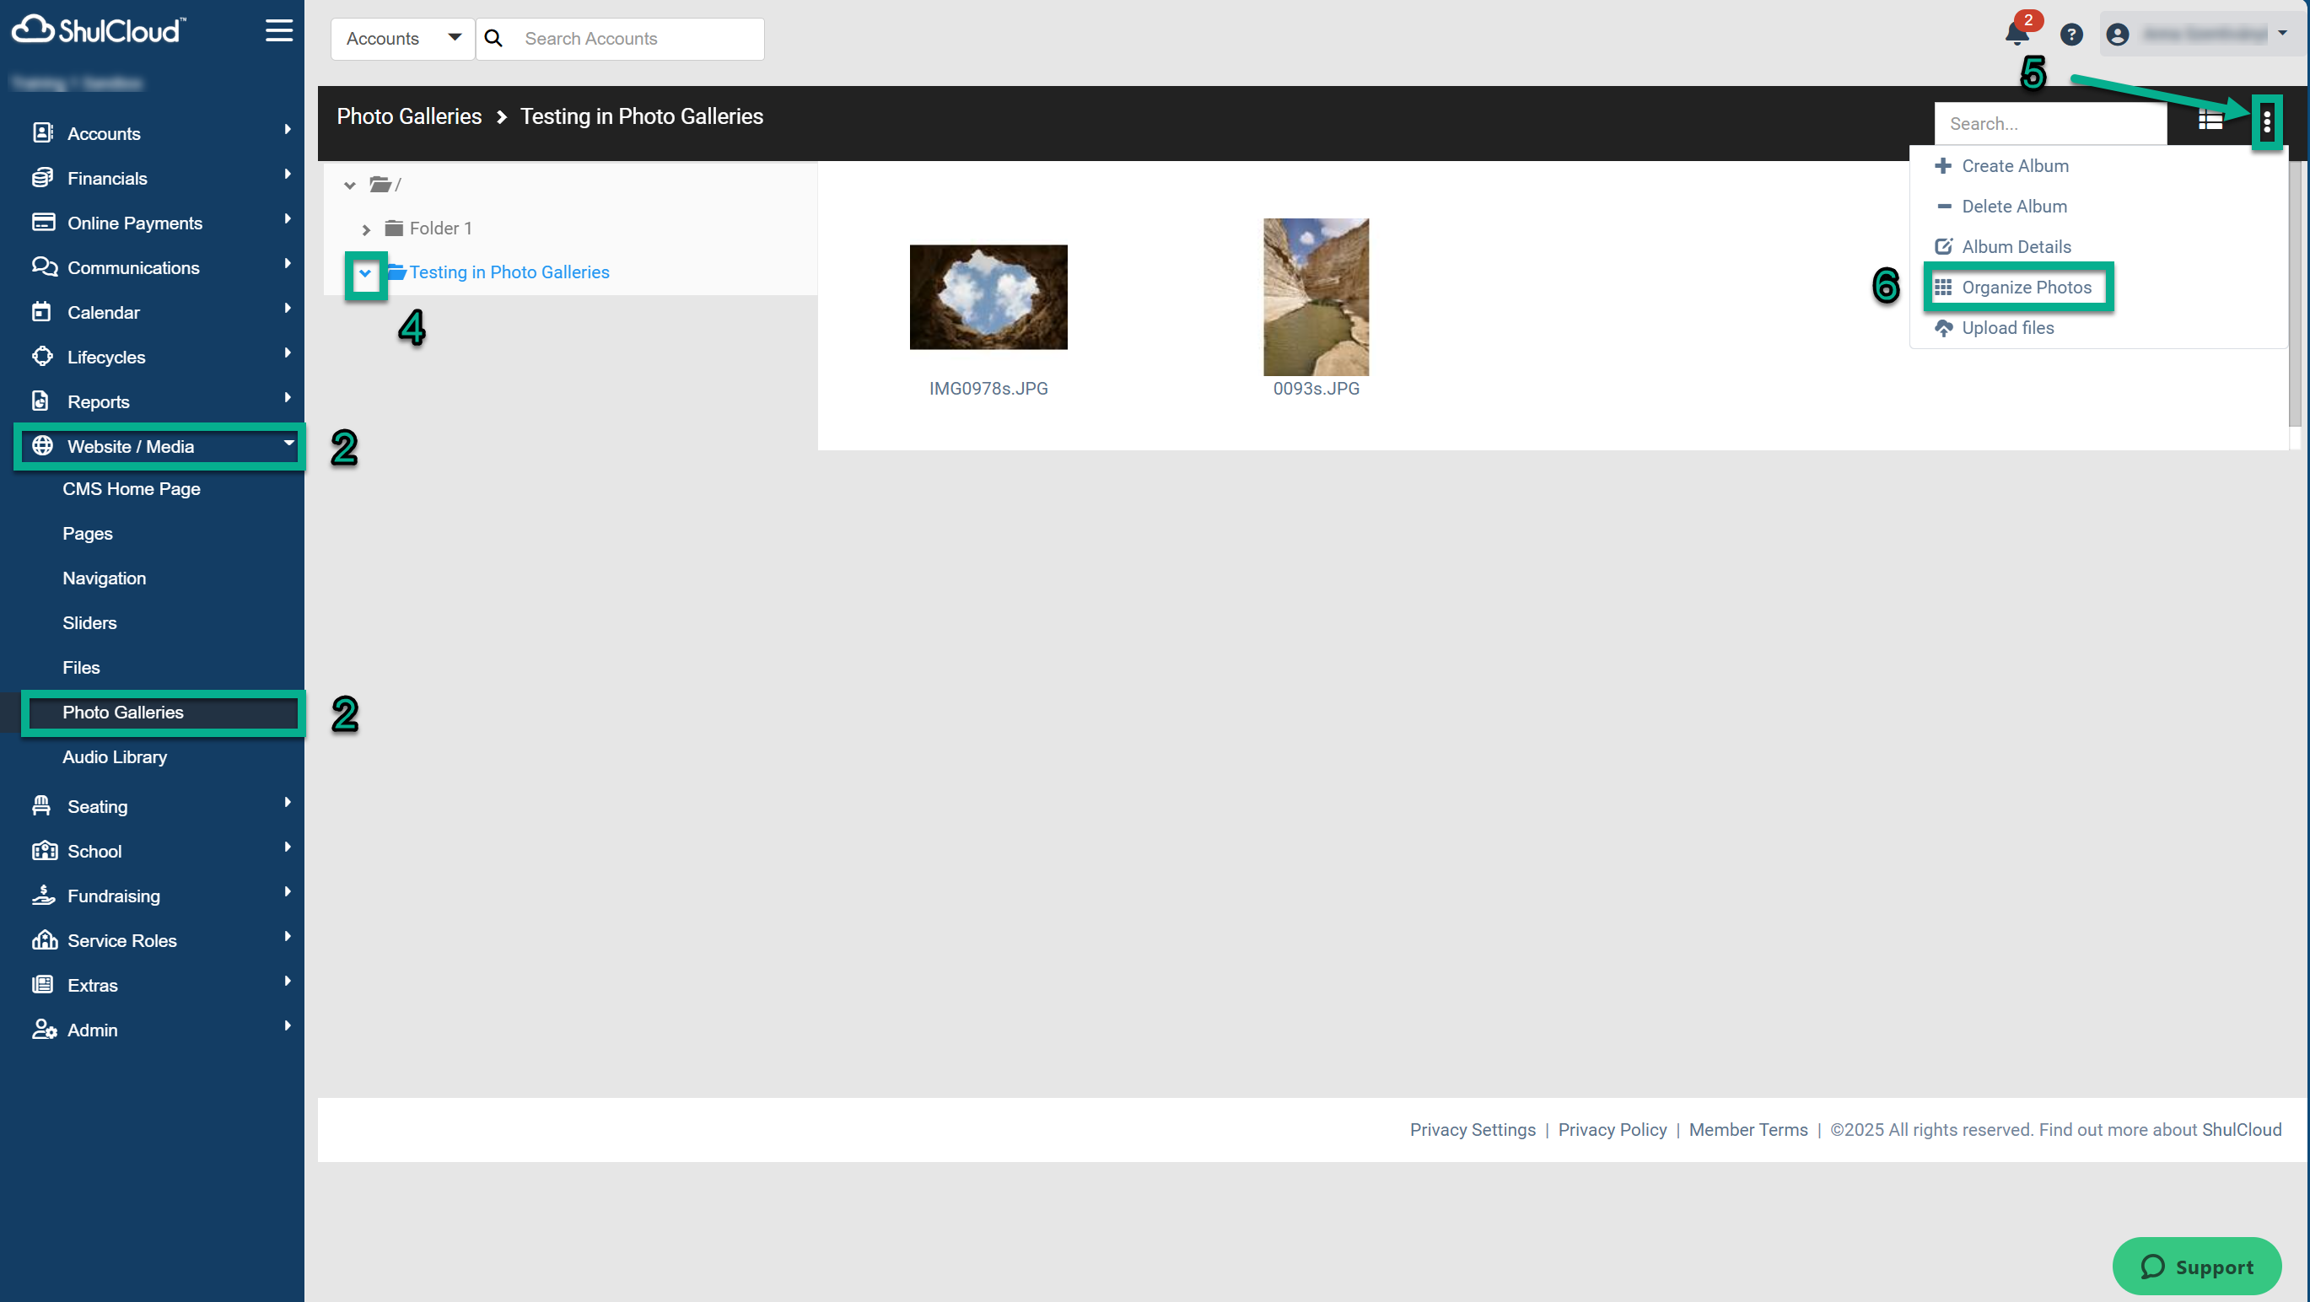The height and width of the screenshot is (1302, 2310).
Task: Open the Privacy Policy link
Action: coord(1612,1129)
